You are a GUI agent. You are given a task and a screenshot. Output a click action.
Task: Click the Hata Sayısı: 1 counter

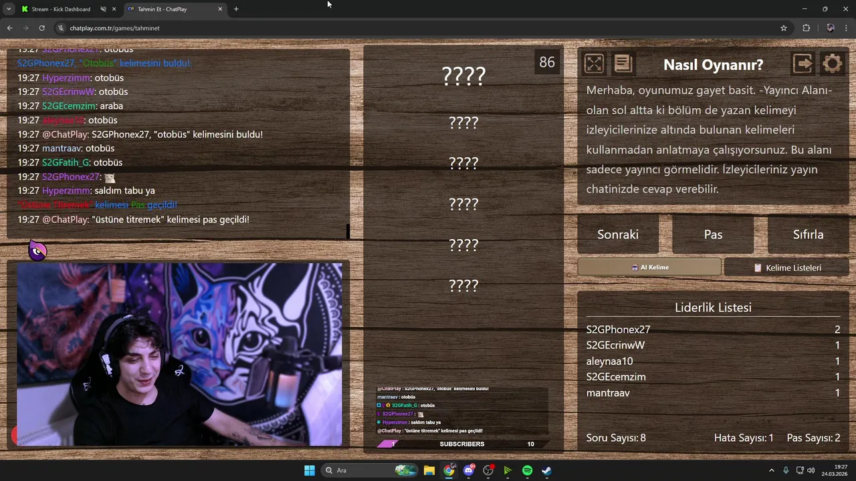click(x=744, y=438)
